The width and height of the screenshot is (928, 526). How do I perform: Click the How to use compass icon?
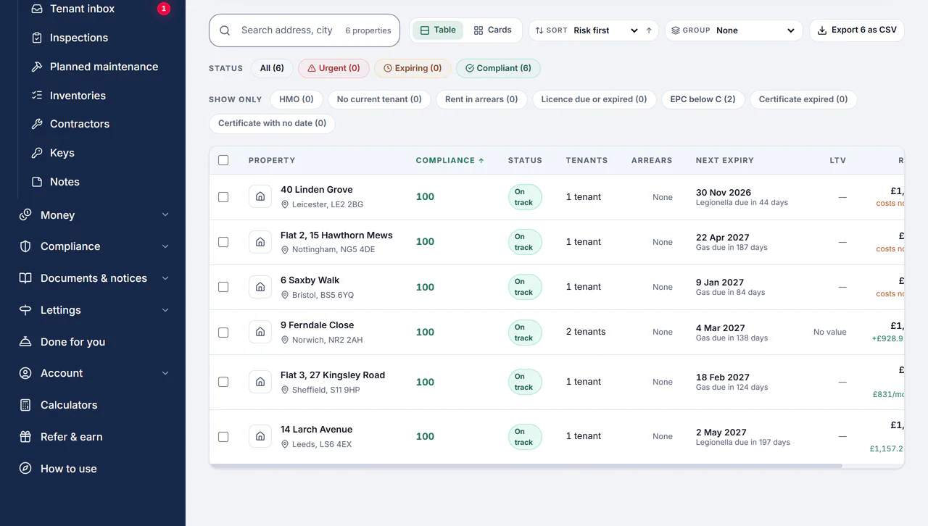coord(25,469)
